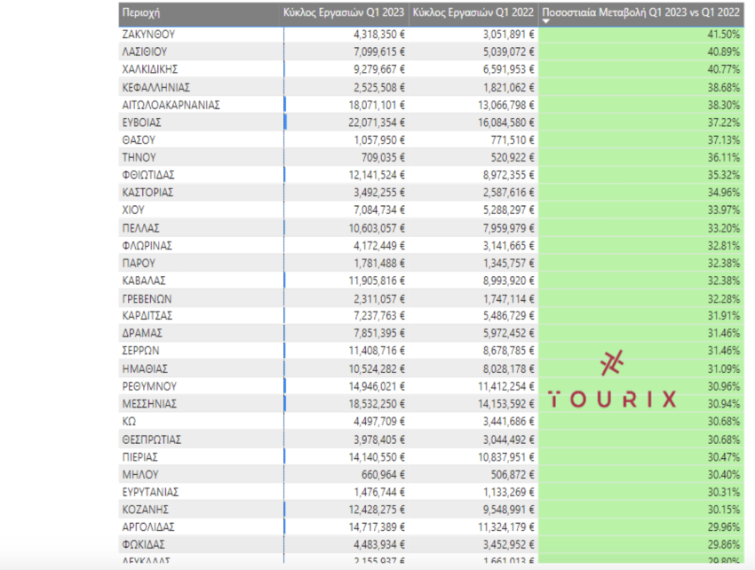The width and height of the screenshot is (755, 570).
Task: Click the 22,071,354 € Q1 2023 value
Action: pyautogui.click(x=377, y=123)
